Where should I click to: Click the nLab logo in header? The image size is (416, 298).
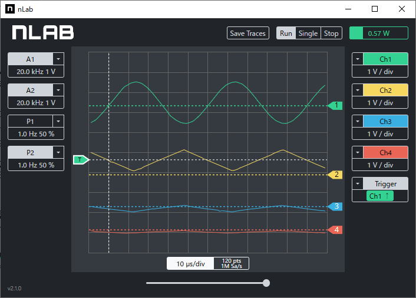click(44, 33)
